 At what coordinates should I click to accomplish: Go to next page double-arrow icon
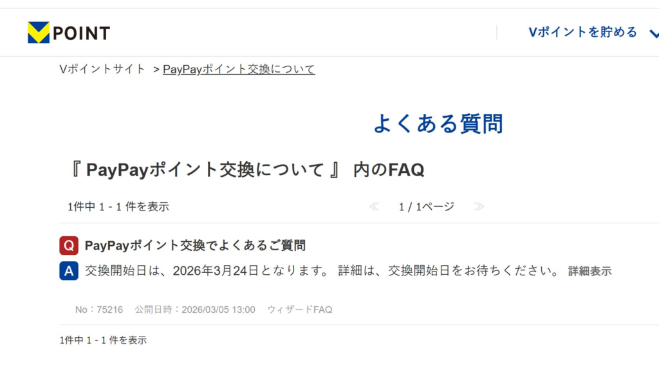pos(479,207)
